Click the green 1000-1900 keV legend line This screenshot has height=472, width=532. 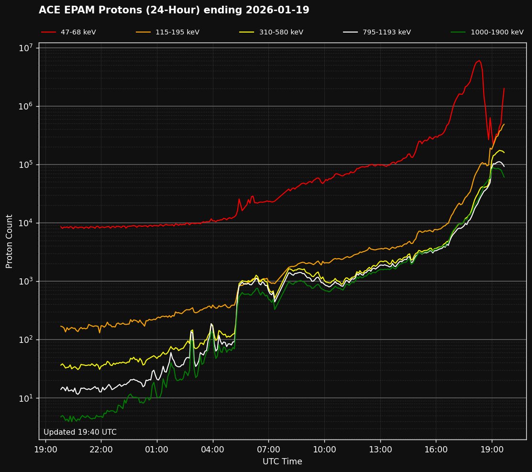click(x=458, y=32)
